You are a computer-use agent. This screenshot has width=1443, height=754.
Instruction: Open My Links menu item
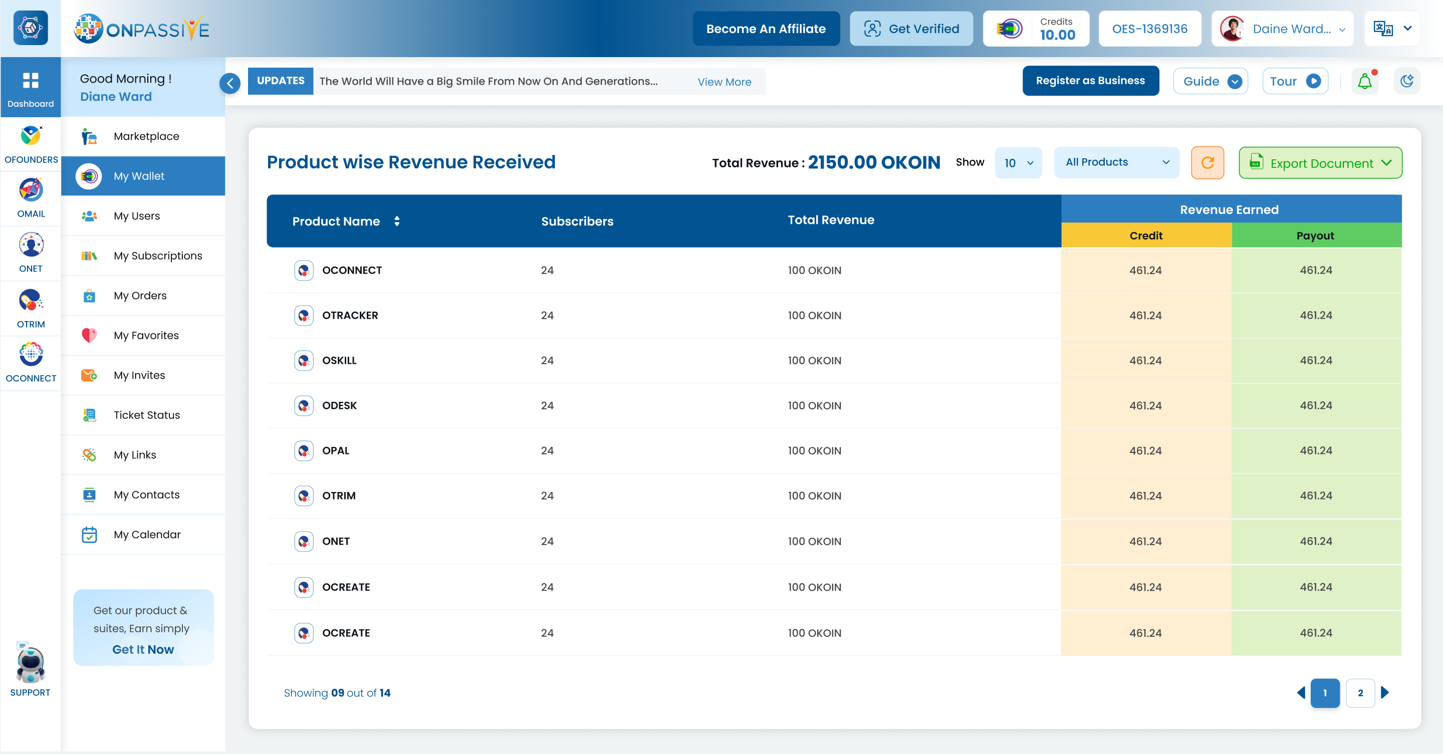point(143,455)
